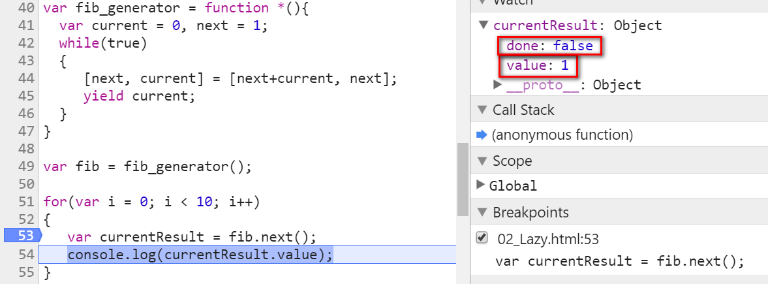This screenshot has width=768, height=284.
Task: Click the highlighted console.log(currentResult.value) line
Action: click(x=200, y=255)
